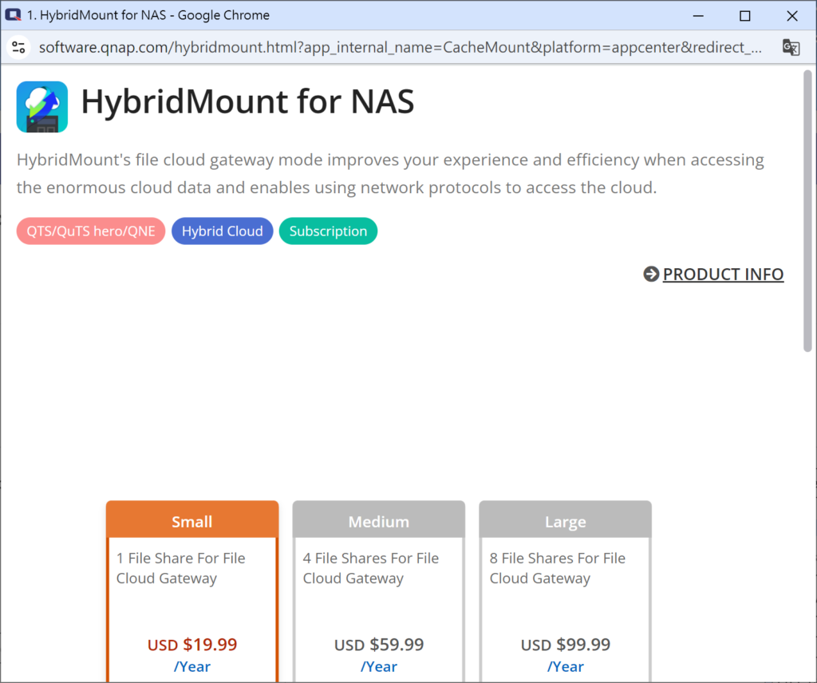This screenshot has width=817, height=683.
Task: Select the Small plan header
Action: [192, 522]
